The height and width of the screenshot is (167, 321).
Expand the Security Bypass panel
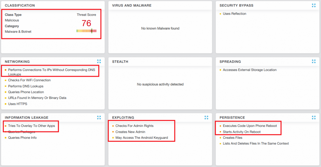click(314, 5)
